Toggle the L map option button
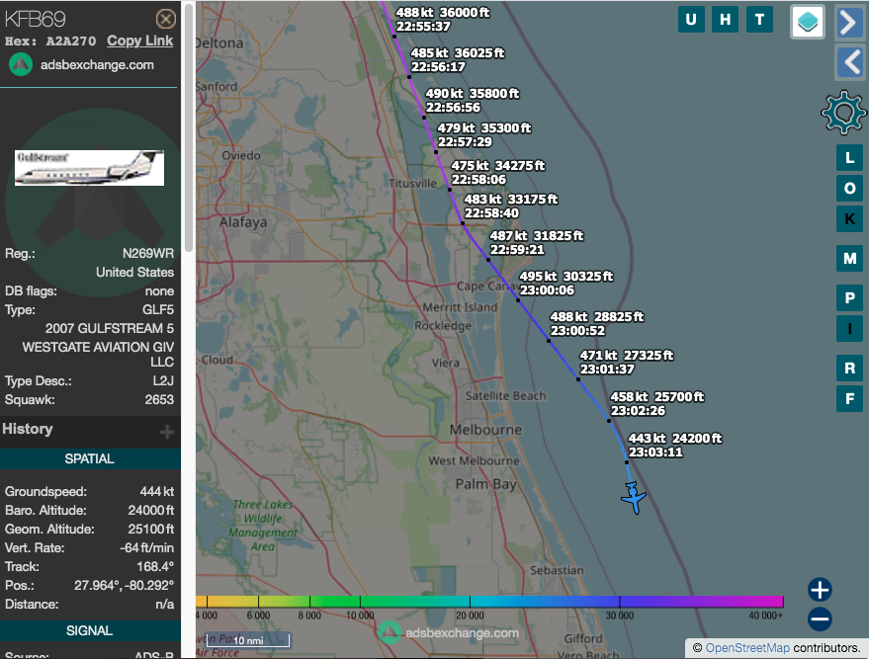869x659 pixels. (849, 158)
